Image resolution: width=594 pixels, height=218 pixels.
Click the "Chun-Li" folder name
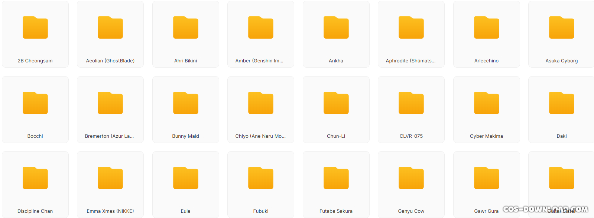[x=336, y=136]
